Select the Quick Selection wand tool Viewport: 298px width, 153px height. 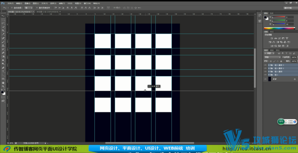pos(3,27)
